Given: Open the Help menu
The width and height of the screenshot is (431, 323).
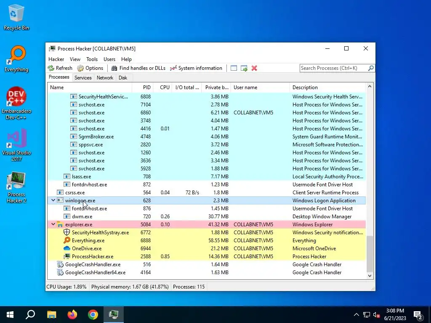Looking at the screenshot, I should coord(126,59).
